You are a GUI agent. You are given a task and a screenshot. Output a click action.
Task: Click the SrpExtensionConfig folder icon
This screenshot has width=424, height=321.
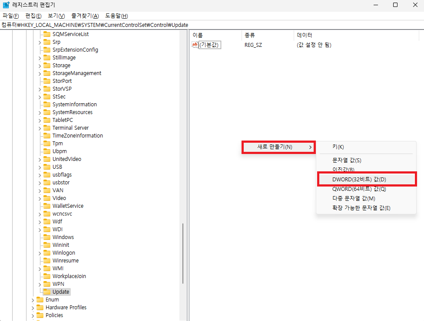(x=47, y=50)
